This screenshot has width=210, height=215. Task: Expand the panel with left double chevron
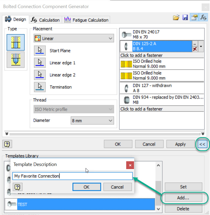[x=7, y=134]
